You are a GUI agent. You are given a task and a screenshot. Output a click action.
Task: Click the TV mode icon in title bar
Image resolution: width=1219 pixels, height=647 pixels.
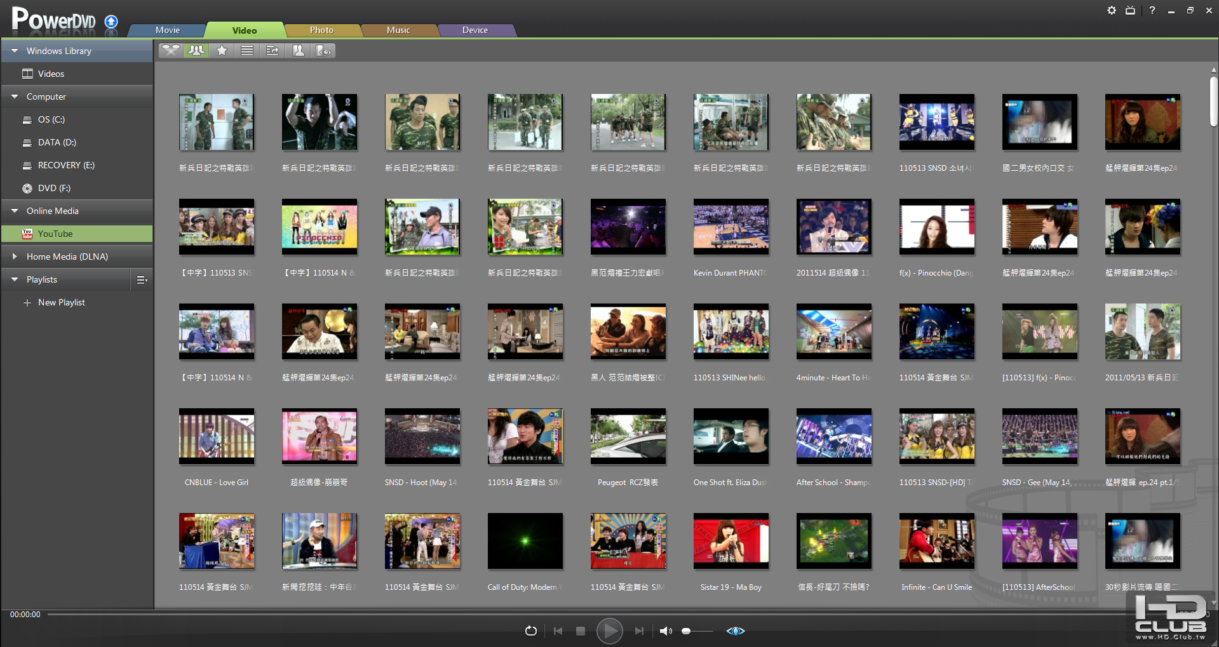pyautogui.click(x=1130, y=10)
